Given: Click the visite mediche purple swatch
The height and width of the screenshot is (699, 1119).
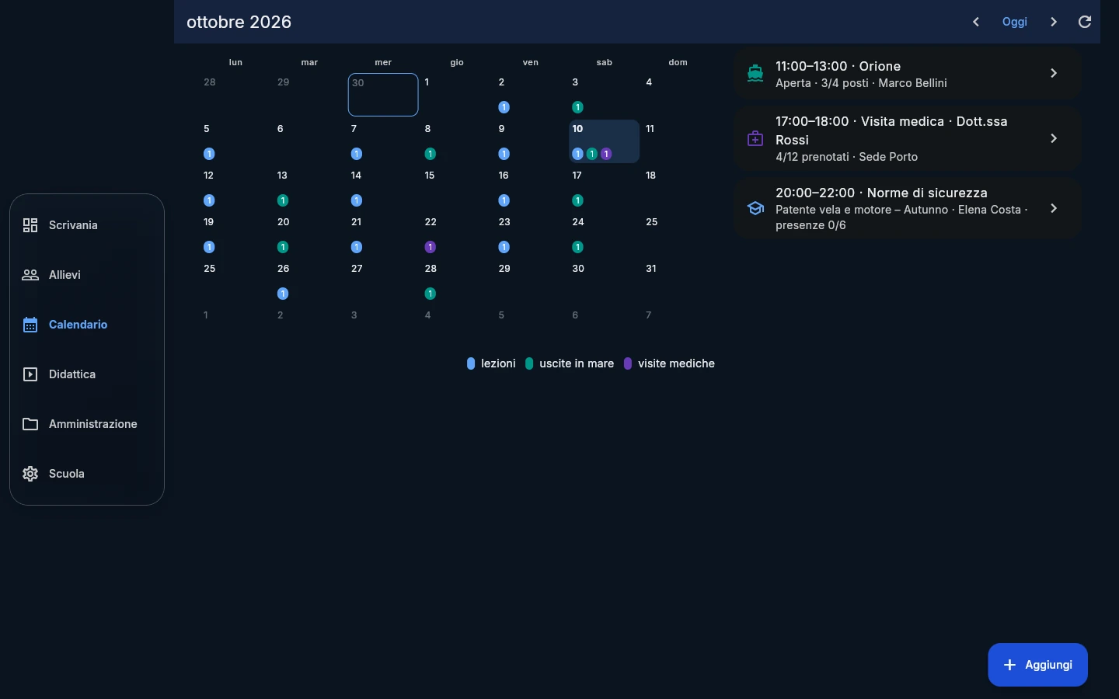Looking at the screenshot, I should (x=628, y=363).
